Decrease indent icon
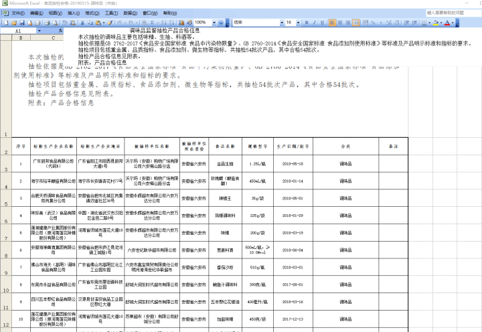 pyautogui.click(x=406, y=23)
